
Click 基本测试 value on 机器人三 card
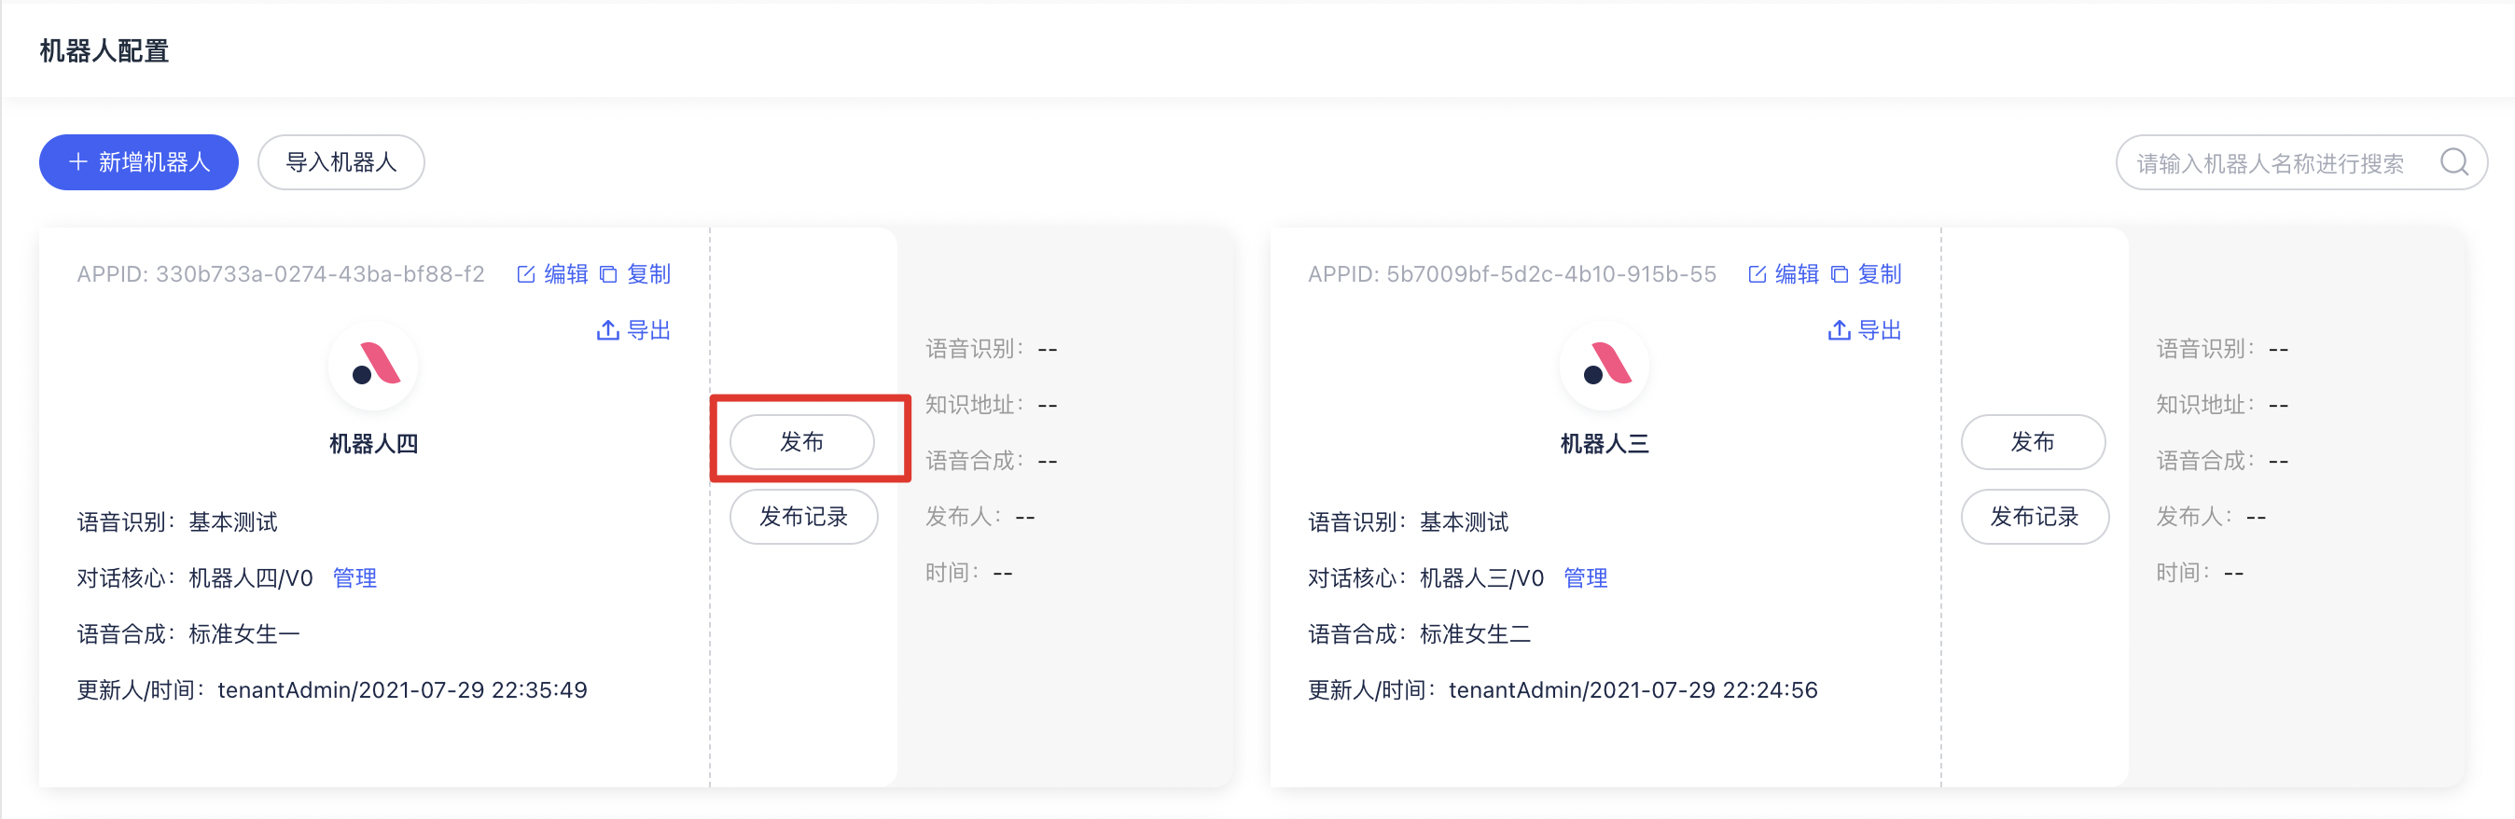[x=1464, y=522]
